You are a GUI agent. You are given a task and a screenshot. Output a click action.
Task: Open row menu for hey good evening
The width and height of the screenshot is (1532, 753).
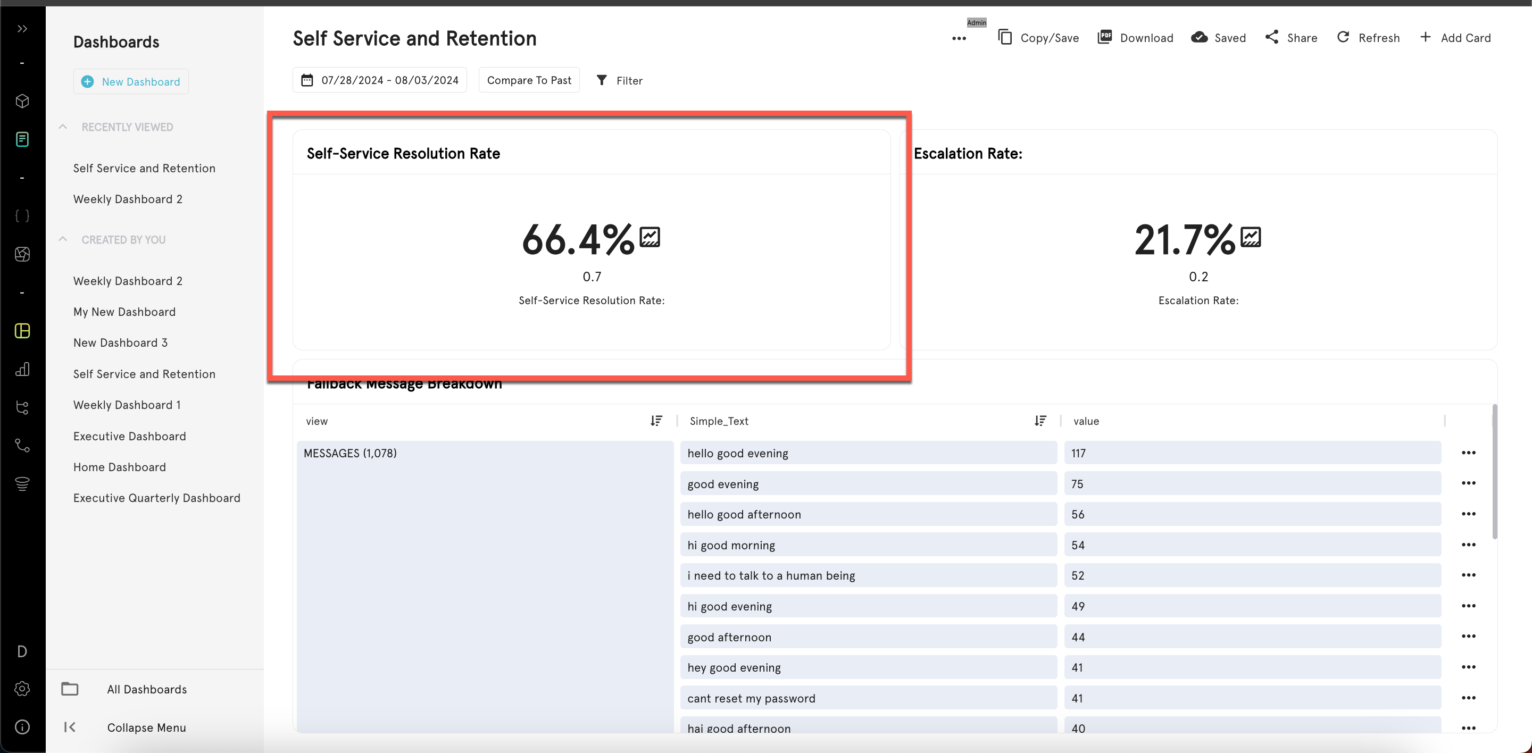pos(1468,667)
